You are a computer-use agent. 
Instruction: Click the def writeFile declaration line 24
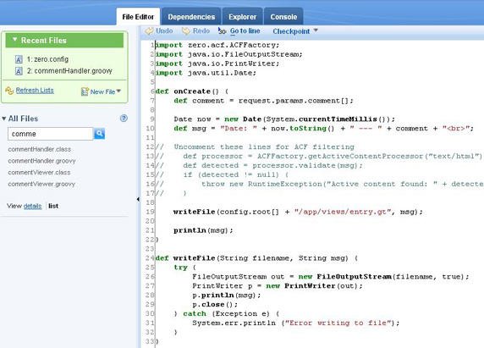256,258
